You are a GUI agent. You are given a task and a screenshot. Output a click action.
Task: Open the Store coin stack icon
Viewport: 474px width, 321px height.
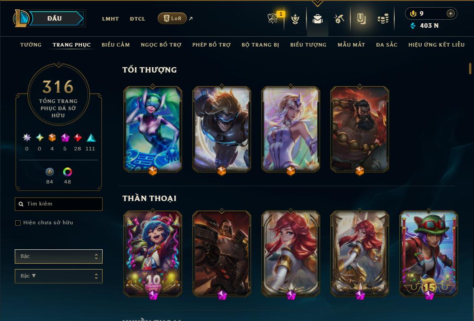(383, 19)
